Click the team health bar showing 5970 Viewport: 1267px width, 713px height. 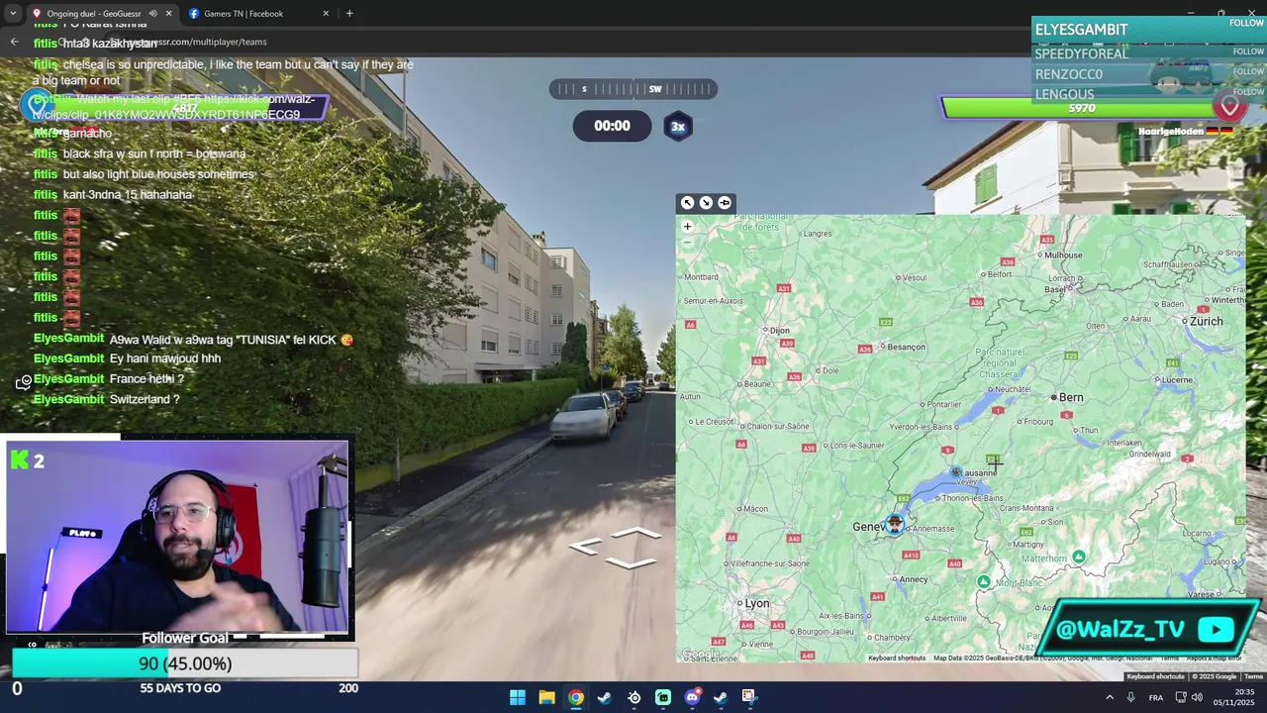(x=1081, y=108)
